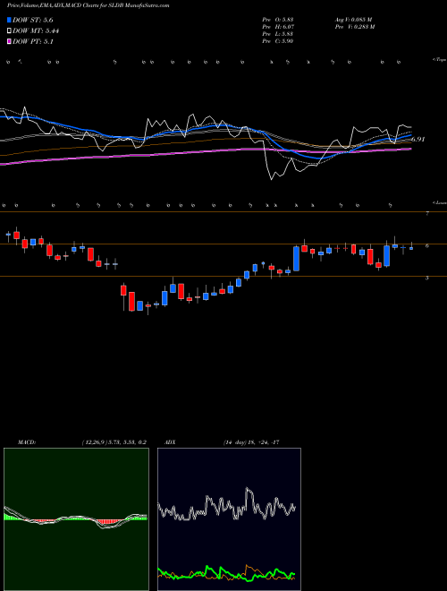
Task: Click the blue DOW ST legend swatch
Action: point(9,20)
